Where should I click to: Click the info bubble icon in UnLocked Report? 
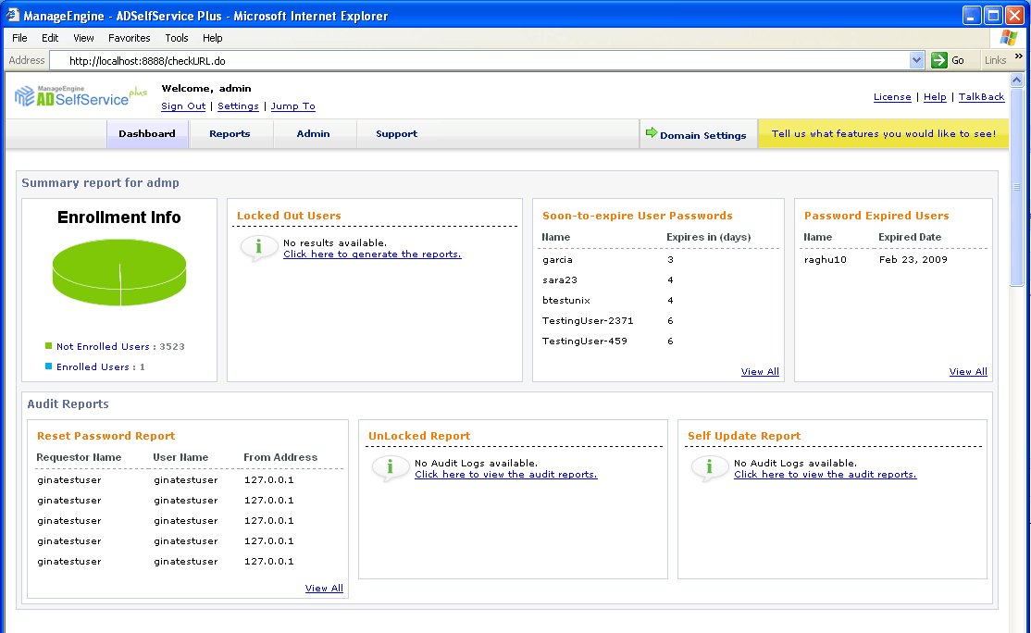[x=390, y=468]
